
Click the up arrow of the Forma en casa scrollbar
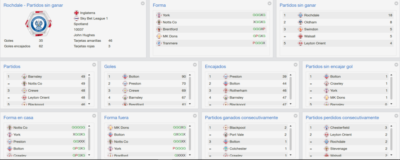coord(89,126)
